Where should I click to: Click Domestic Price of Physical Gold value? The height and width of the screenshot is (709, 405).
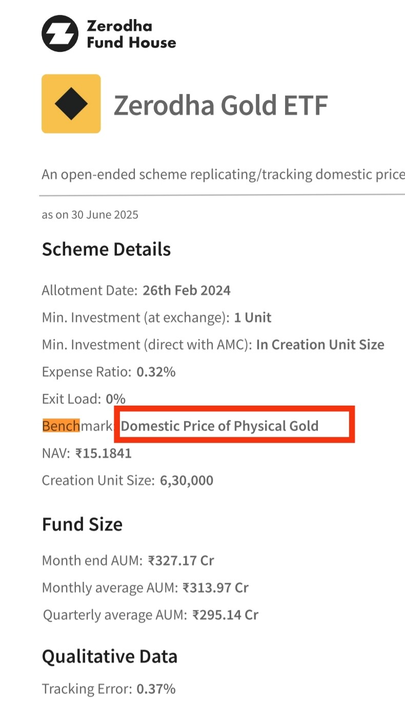(x=220, y=426)
